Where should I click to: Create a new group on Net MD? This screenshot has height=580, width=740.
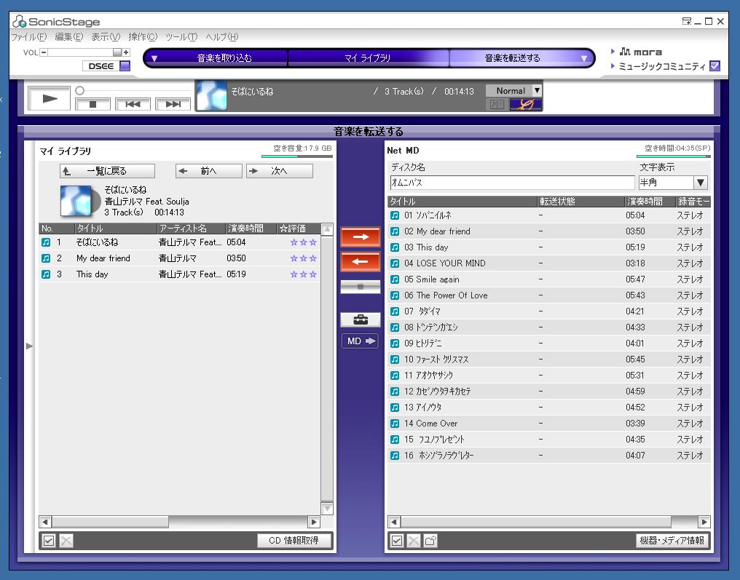[x=430, y=541]
